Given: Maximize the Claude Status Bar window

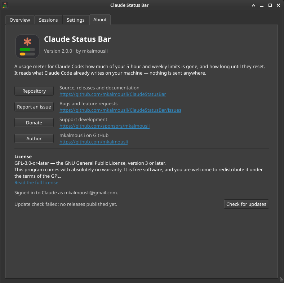Looking at the screenshot, I should click(x=270, y=5).
